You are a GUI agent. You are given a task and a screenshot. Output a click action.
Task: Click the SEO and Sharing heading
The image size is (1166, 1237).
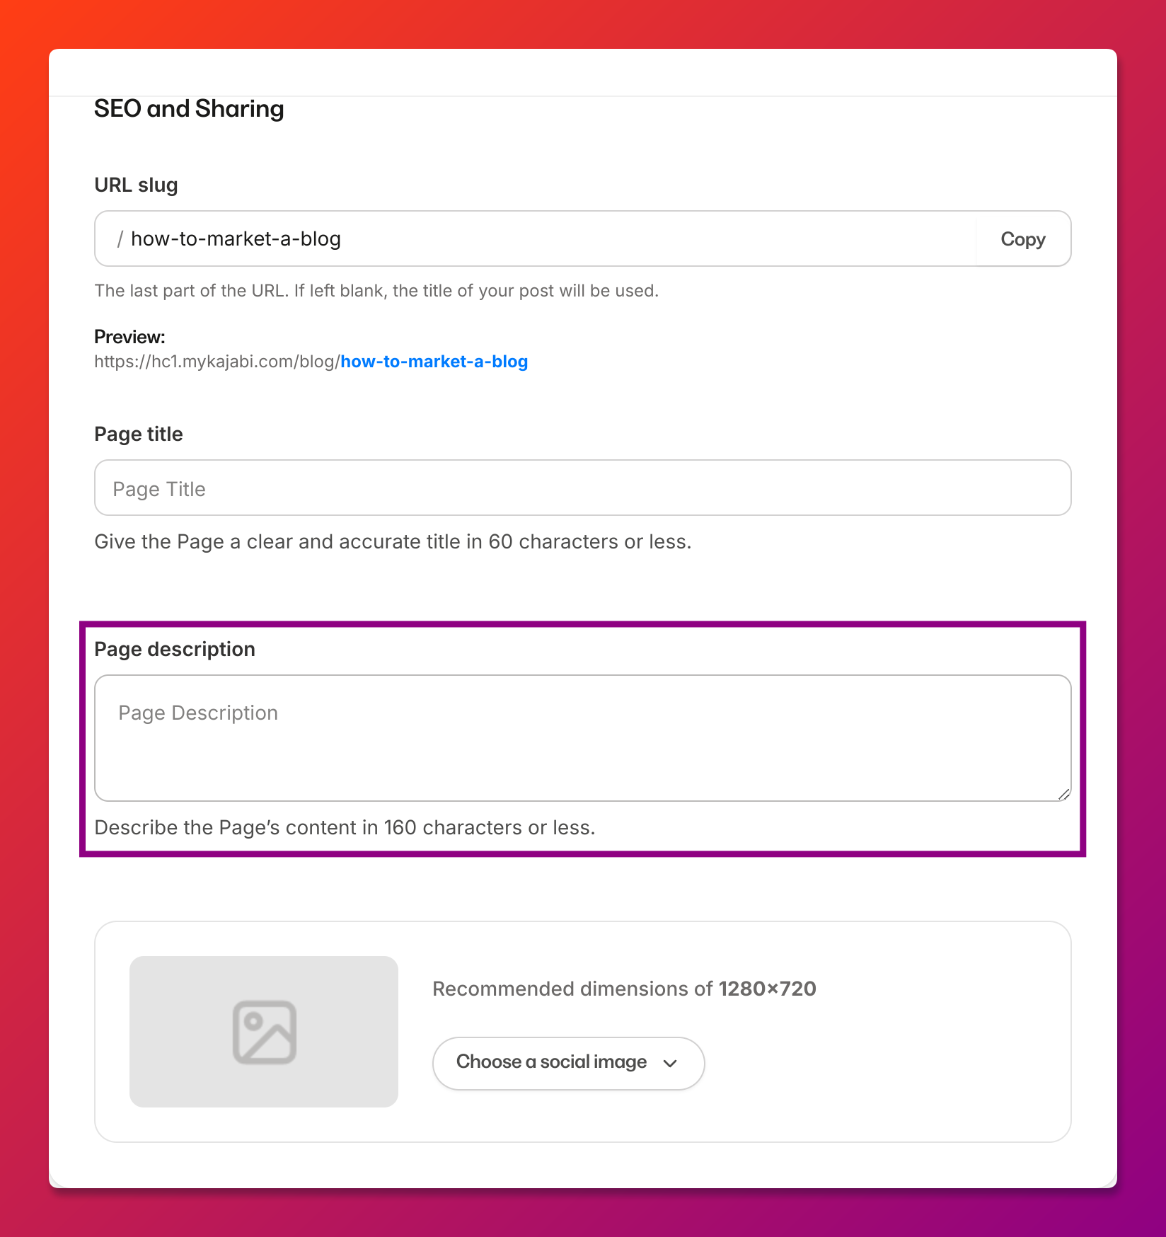189,109
